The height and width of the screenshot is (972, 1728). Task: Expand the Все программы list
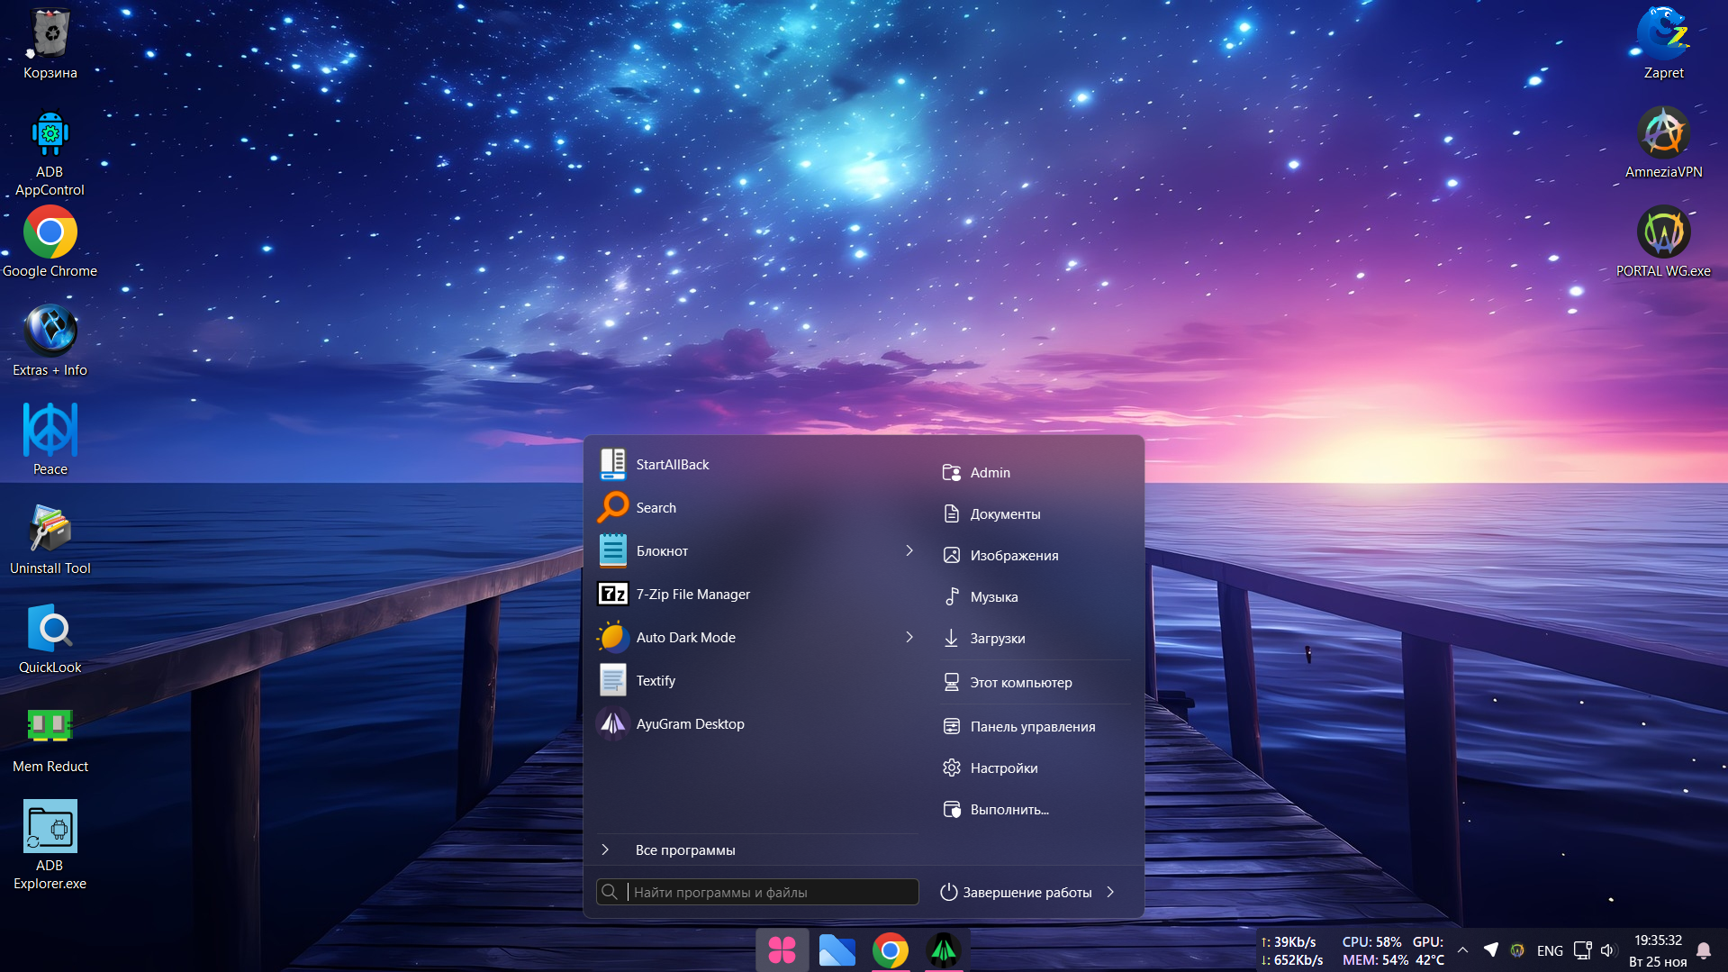[684, 849]
